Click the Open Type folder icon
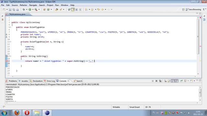Screen dimensions: 207x116 coord(57,10)
